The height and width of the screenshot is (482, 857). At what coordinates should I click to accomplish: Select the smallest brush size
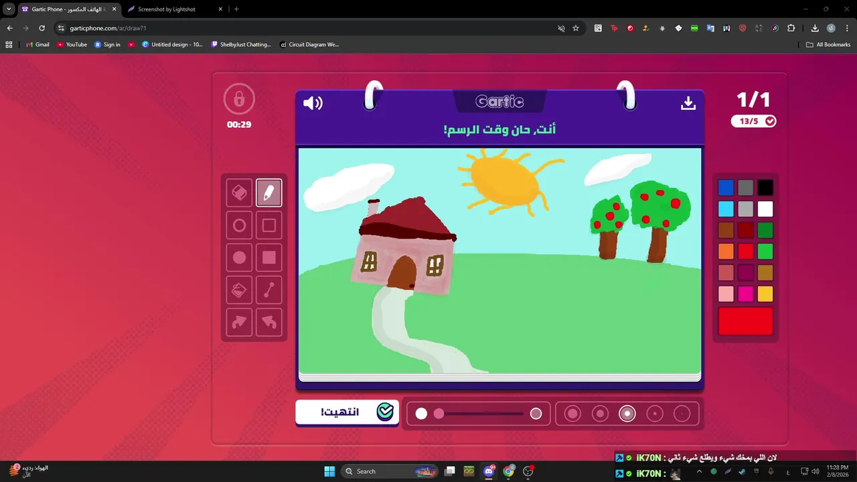(682, 414)
